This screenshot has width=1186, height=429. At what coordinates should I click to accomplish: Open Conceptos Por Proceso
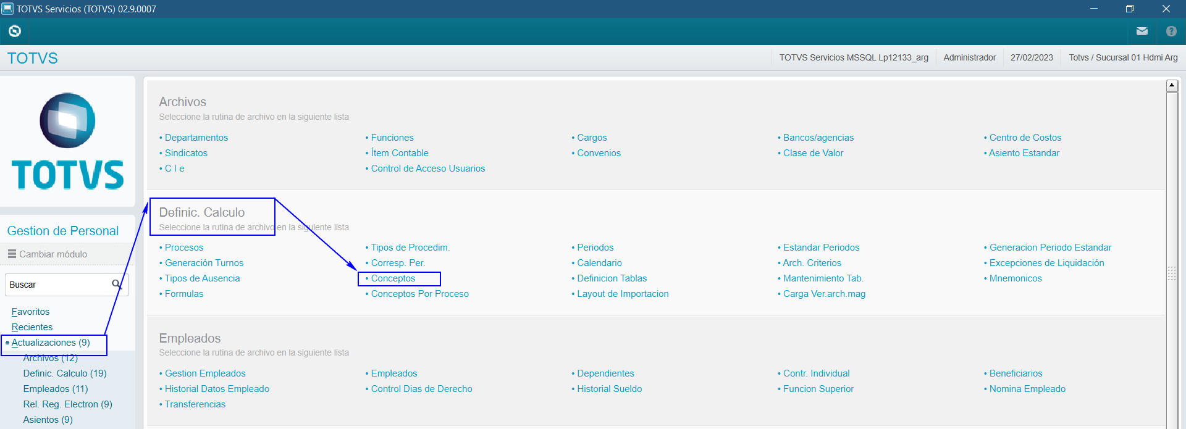point(419,294)
